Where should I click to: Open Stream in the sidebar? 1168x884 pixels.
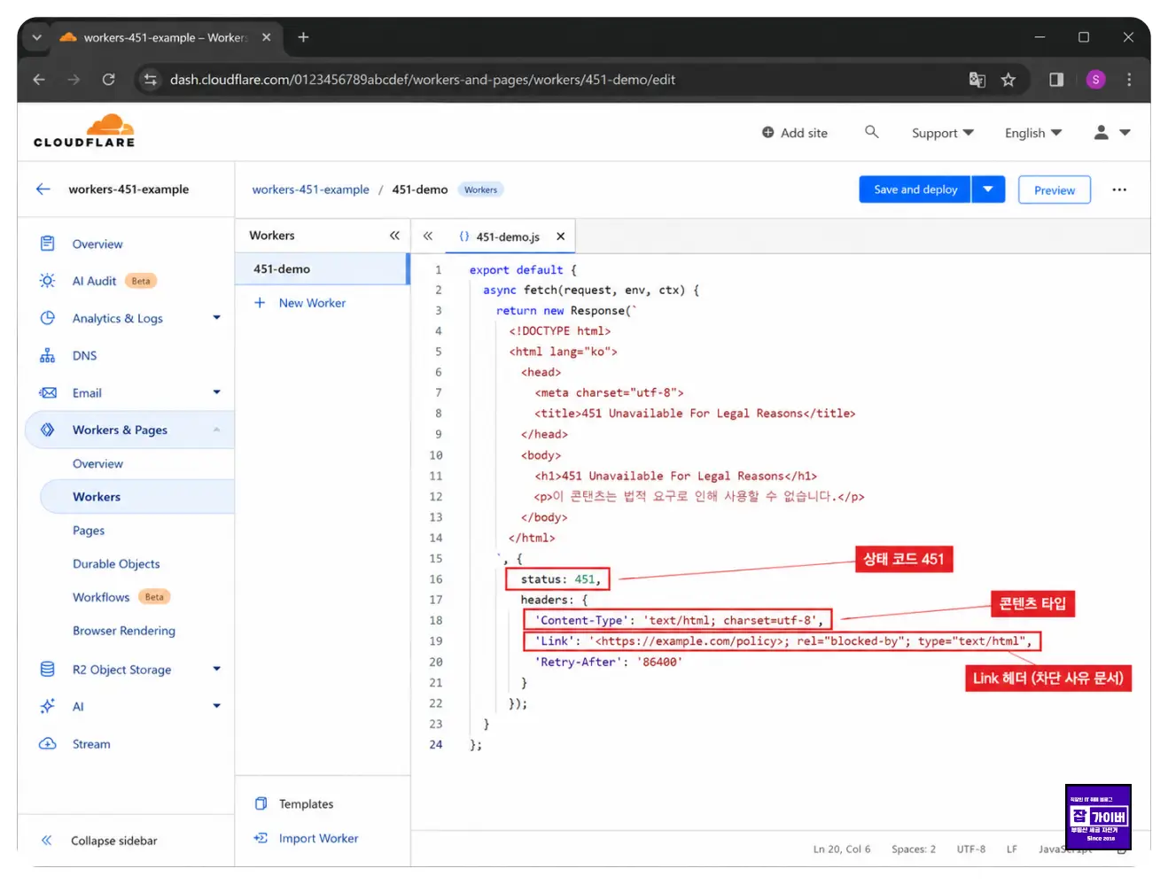tap(91, 744)
